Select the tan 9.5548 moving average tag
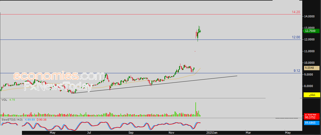The width and height of the screenshot is (321, 135). coord(312,68)
